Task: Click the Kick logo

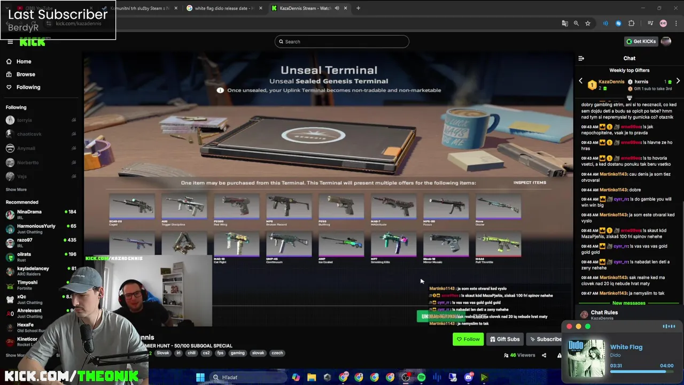Action: pos(33,42)
